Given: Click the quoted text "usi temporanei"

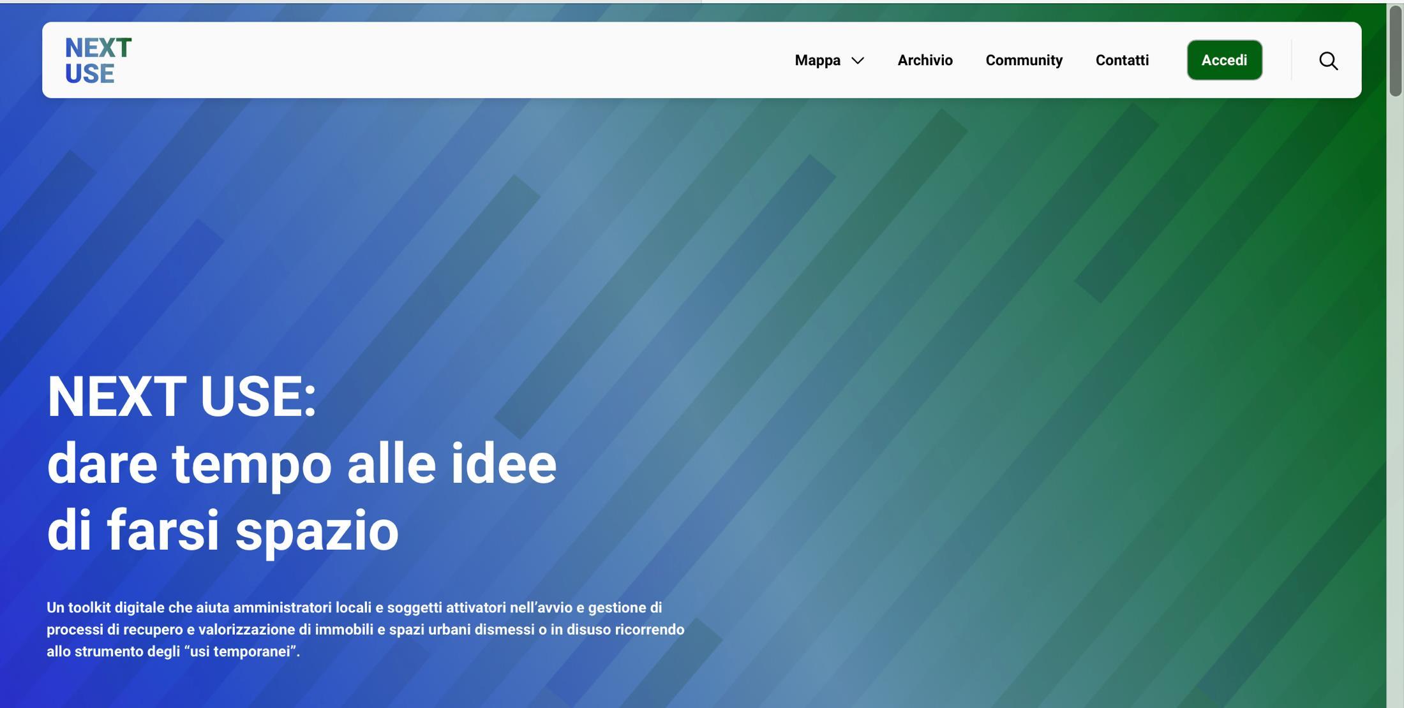Looking at the screenshot, I should (x=241, y=651).
